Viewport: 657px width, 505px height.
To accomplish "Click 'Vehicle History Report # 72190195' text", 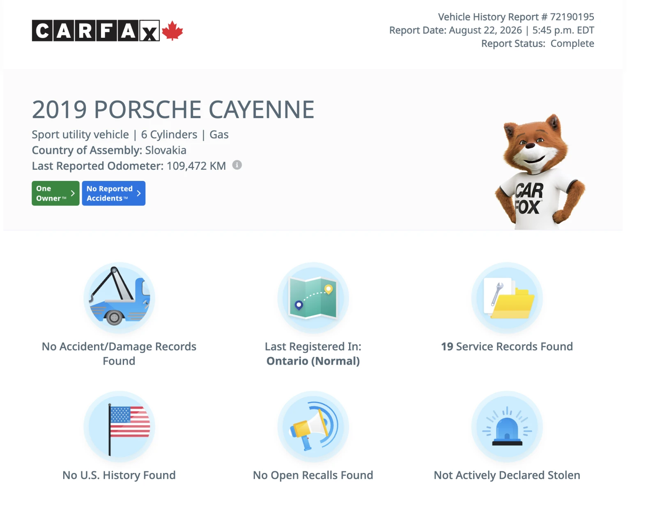I will (516, 17).
